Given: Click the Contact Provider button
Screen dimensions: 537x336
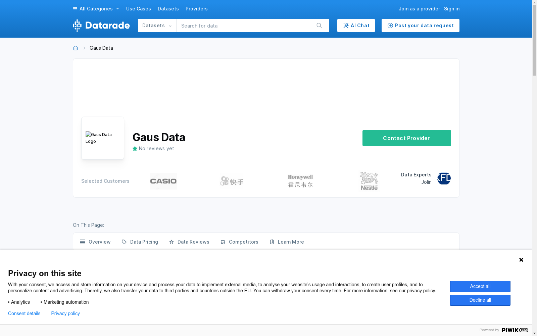Looking at the screenshot, I should (407, 138).
